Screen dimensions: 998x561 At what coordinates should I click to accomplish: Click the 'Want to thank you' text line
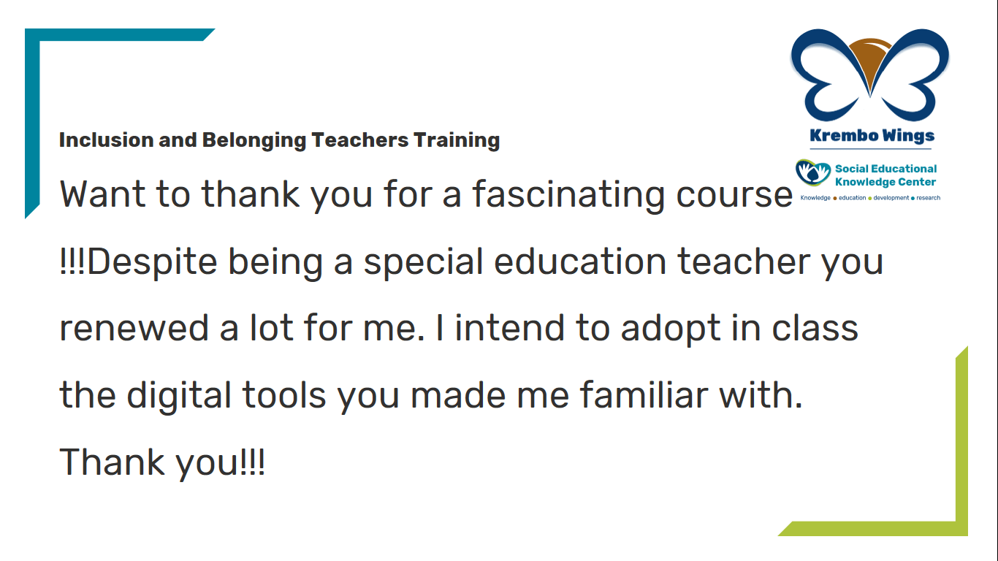[x=426, y=195]
